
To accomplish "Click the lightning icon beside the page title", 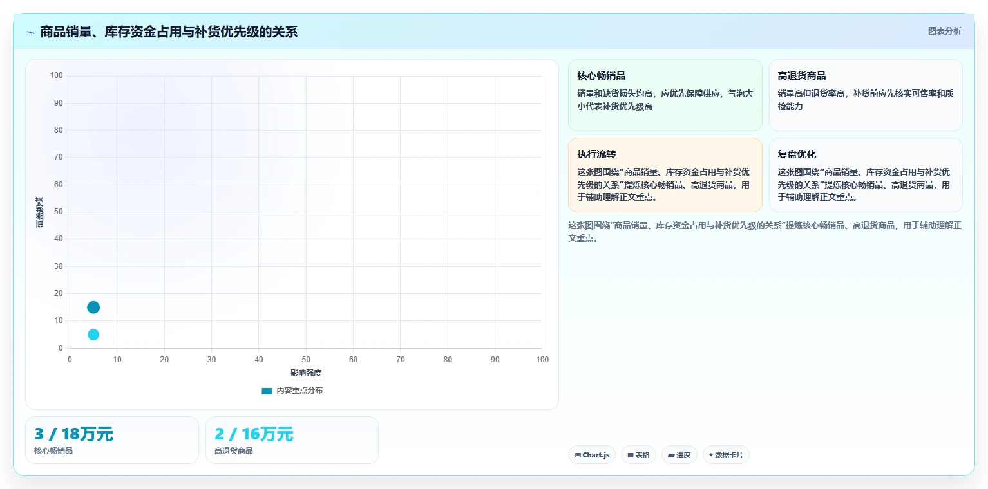I will (x=30, y=32).
